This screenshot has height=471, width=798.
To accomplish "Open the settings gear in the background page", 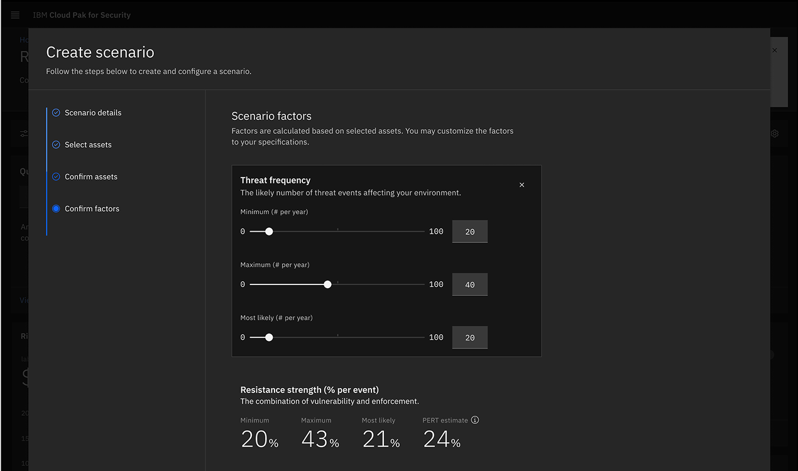I will pyautogui.click(x=775, y=134).
